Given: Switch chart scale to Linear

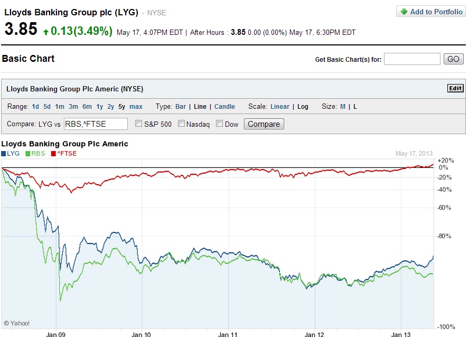Looking at the screenshot, I should tap(280, 107).
